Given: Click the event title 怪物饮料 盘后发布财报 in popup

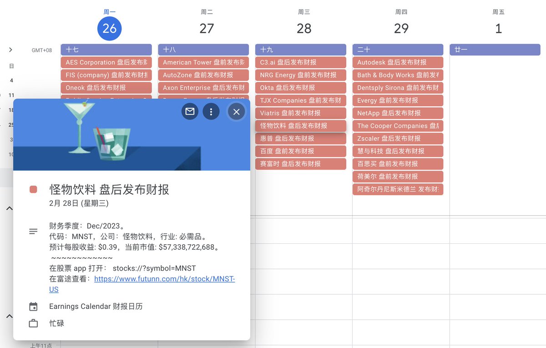Looking at the screenshot, I should [109, 189].
